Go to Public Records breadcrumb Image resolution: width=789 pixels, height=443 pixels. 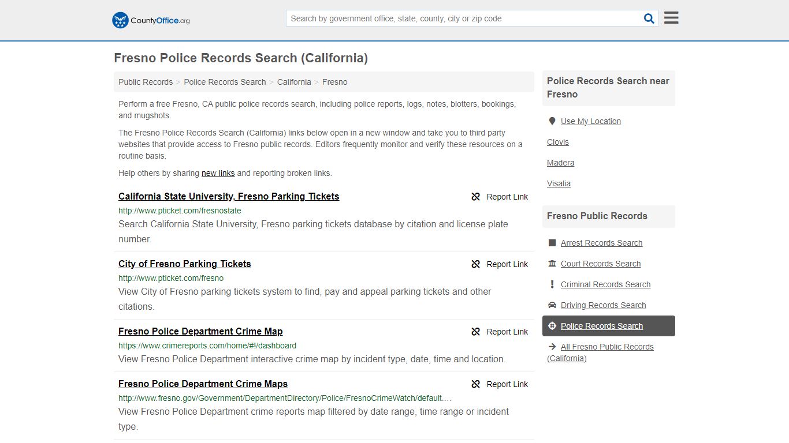pyautogui.click(x=146, y=82)
